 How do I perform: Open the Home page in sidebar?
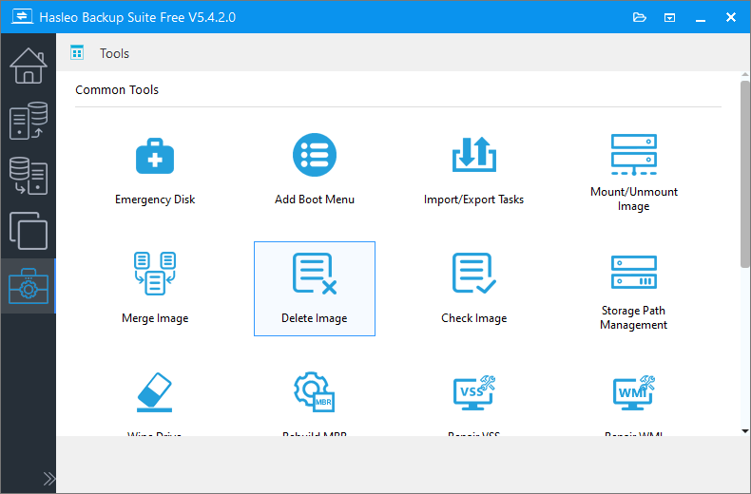tap(29, 66)
